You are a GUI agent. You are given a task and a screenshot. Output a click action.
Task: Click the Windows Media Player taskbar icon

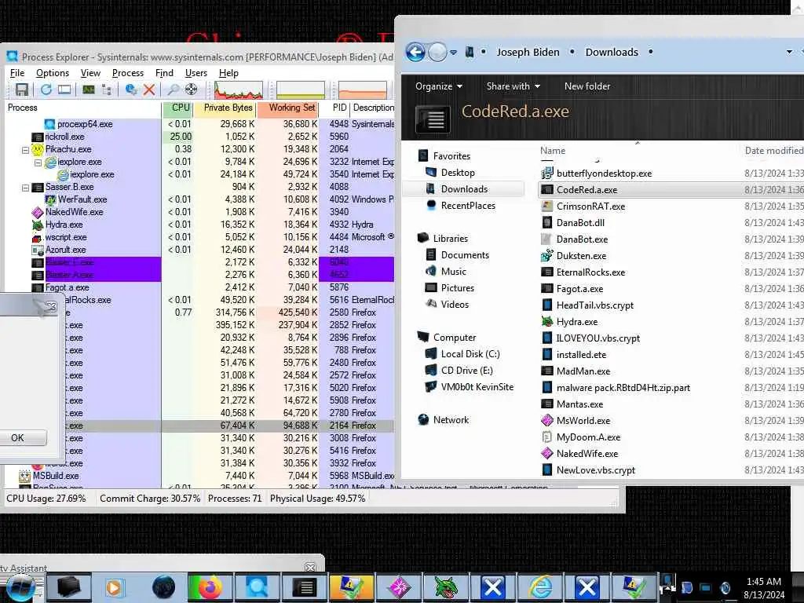coord(115,587)
